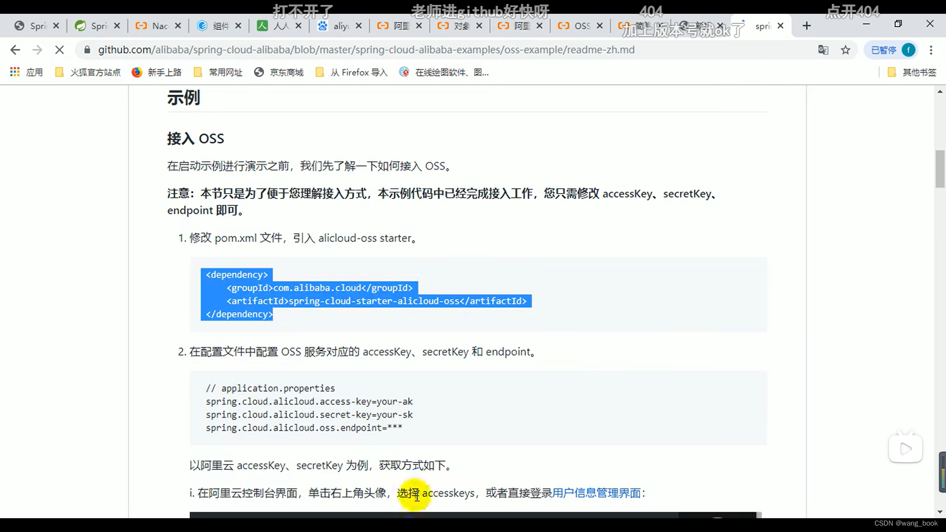Close the Nac tab

point(178,26)
